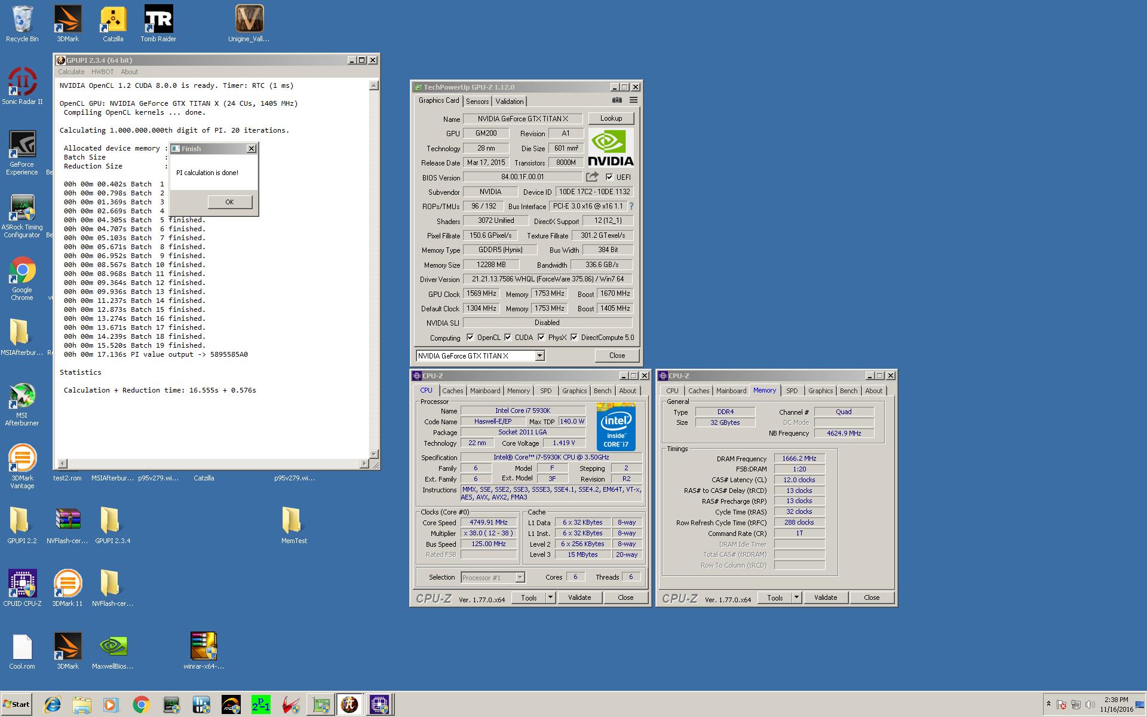Click the GPUPI vertical scrollbar up arrow
Viewport: 1147px width, 717px height.
374,85
